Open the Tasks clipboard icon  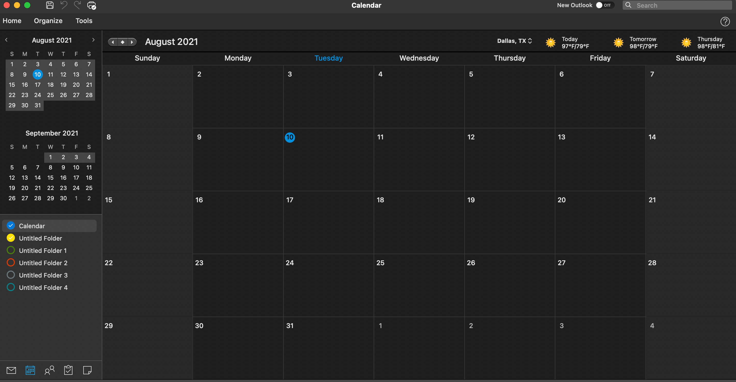68,370
